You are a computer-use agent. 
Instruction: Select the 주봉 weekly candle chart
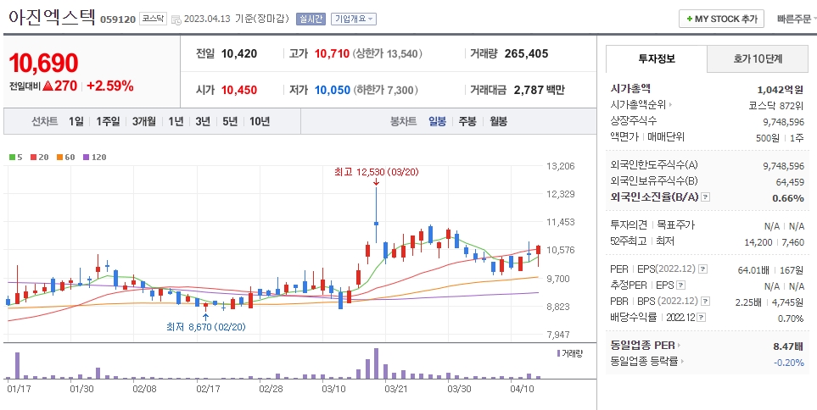467,122
